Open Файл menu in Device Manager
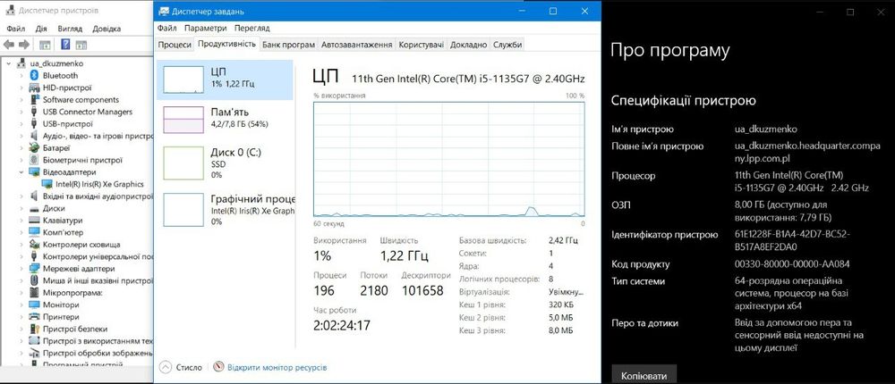895x384 pixels. tap(16, 29)
